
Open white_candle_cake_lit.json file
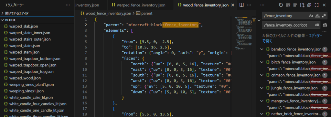(31, 98)
